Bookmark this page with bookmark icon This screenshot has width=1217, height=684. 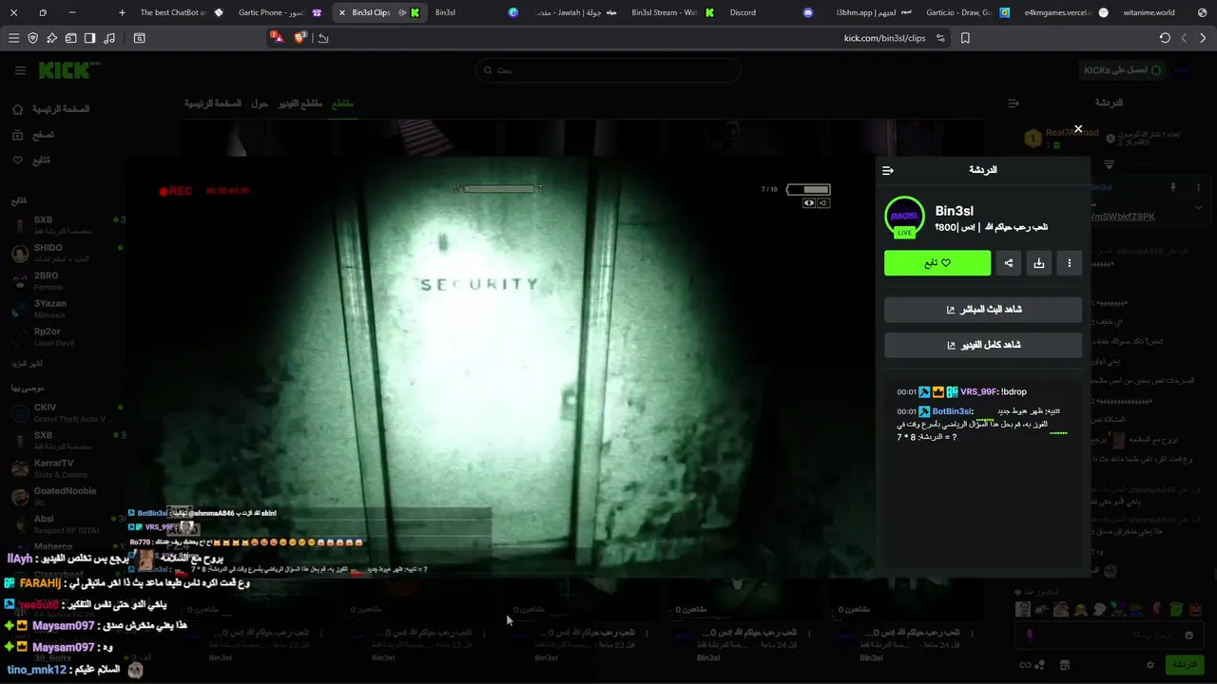[x=965, y=38]
